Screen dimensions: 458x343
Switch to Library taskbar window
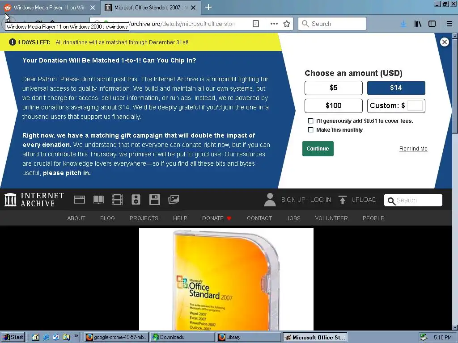coord(249,337)
